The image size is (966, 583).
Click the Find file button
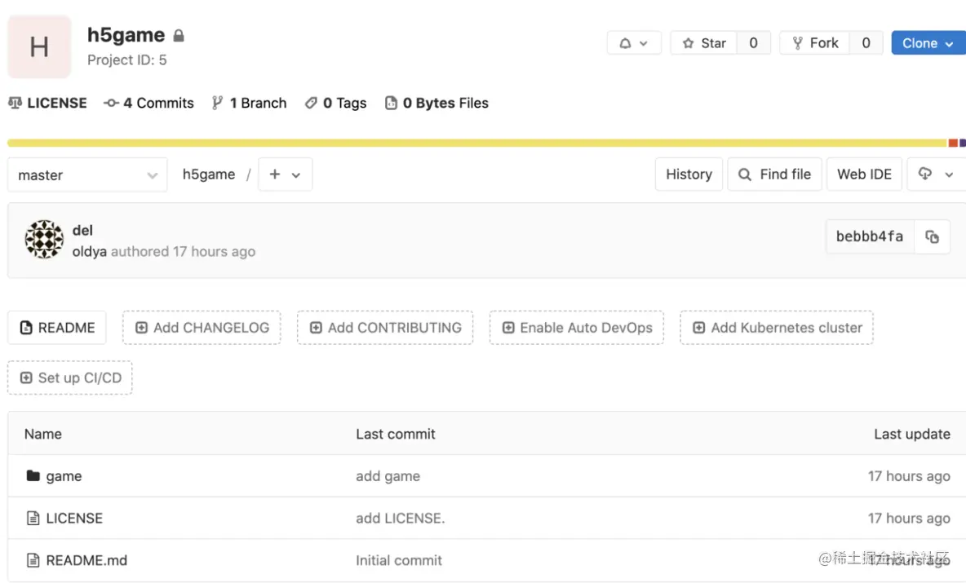coord(774,174)
